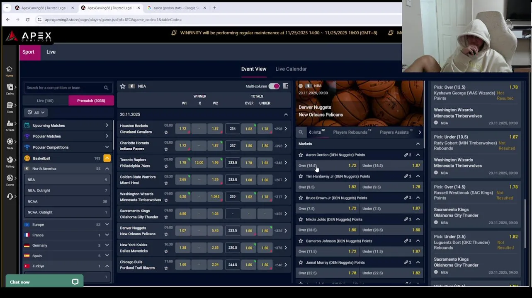Open the Live tab in the top bar
This screenshot has height=298, width=532.
[51, 52]
